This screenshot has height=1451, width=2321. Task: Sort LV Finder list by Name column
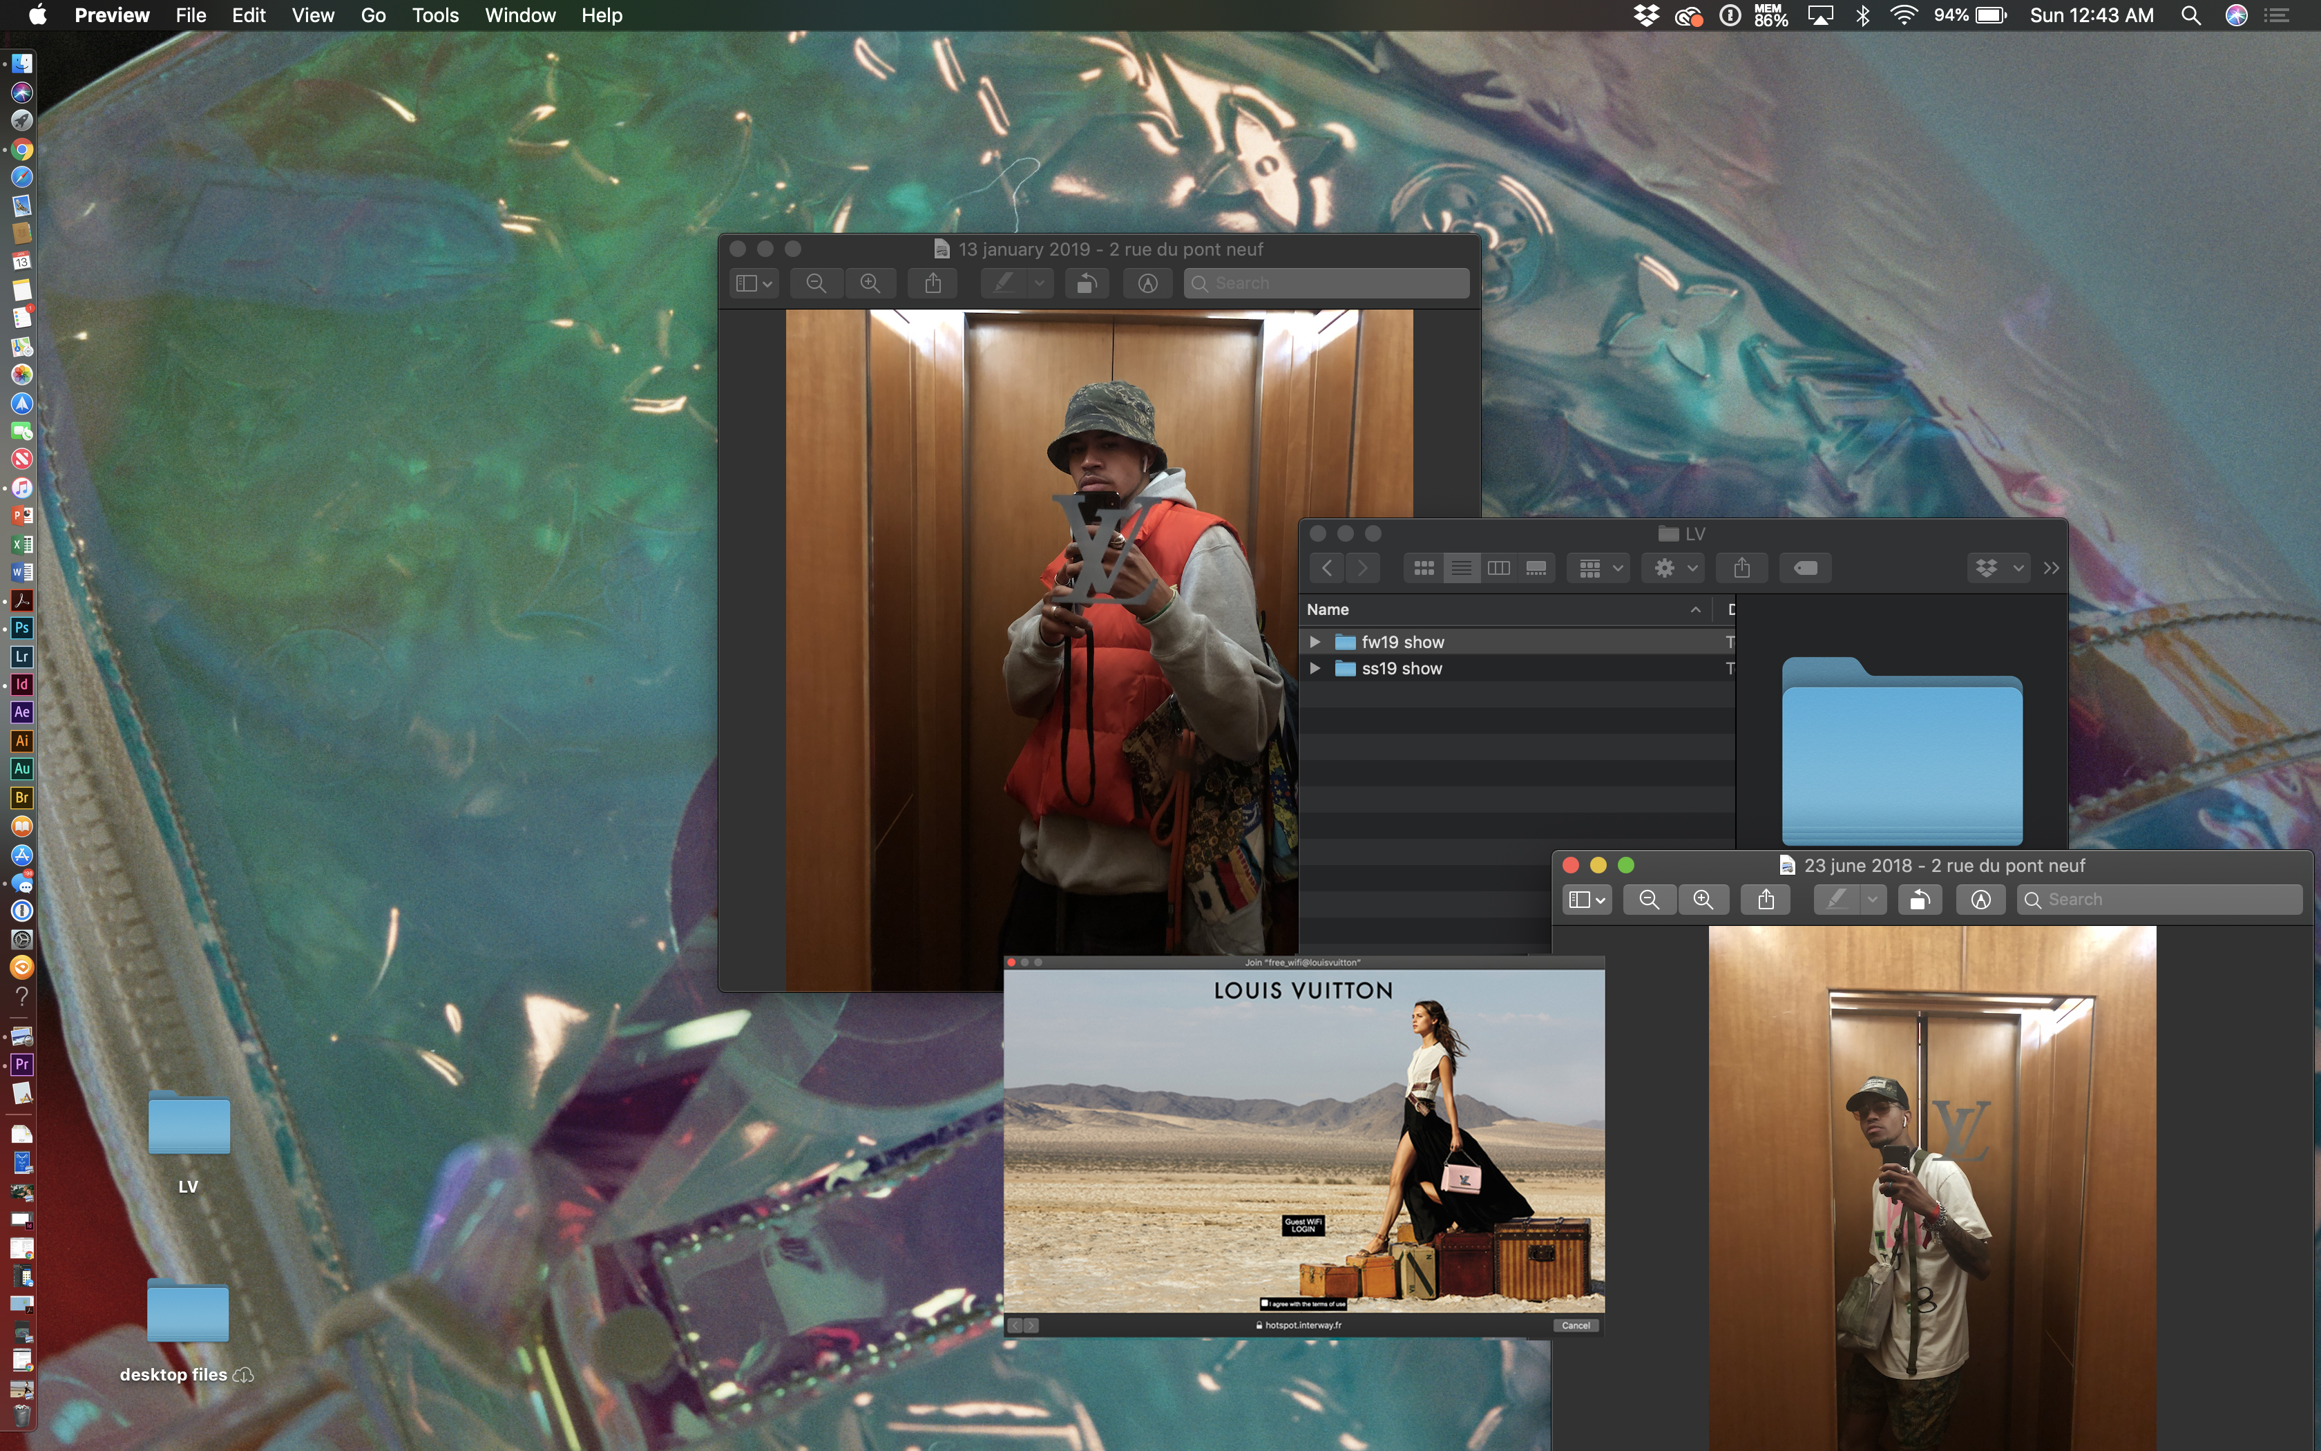pyautogui.click(x=1506, y=609)
